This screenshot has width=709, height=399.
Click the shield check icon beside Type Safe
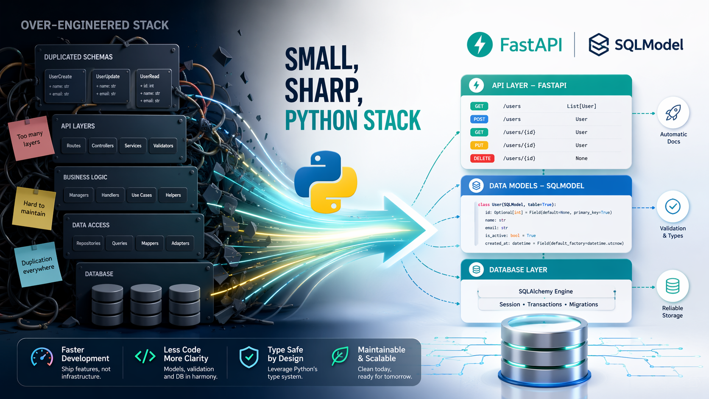(249, 357)
